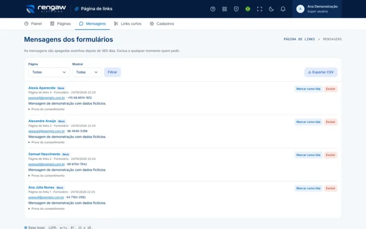Open Alexandre Araújo message name
Image resolution: width=366 pixels, height=229 pixels.
[x=42, y=121]
